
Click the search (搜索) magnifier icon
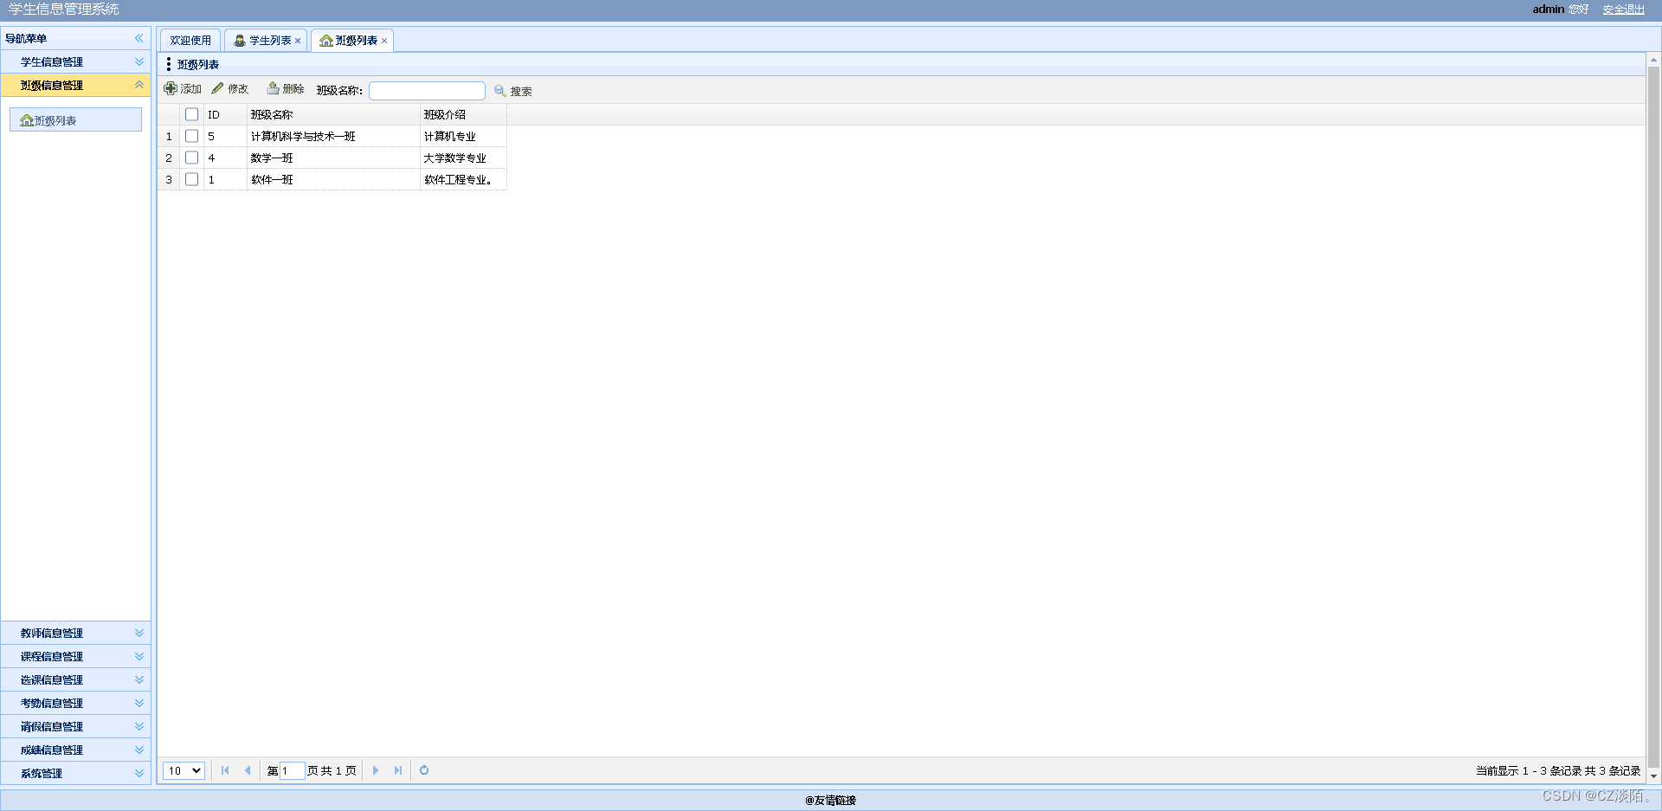pyautogui.click(x=500, y=91)
